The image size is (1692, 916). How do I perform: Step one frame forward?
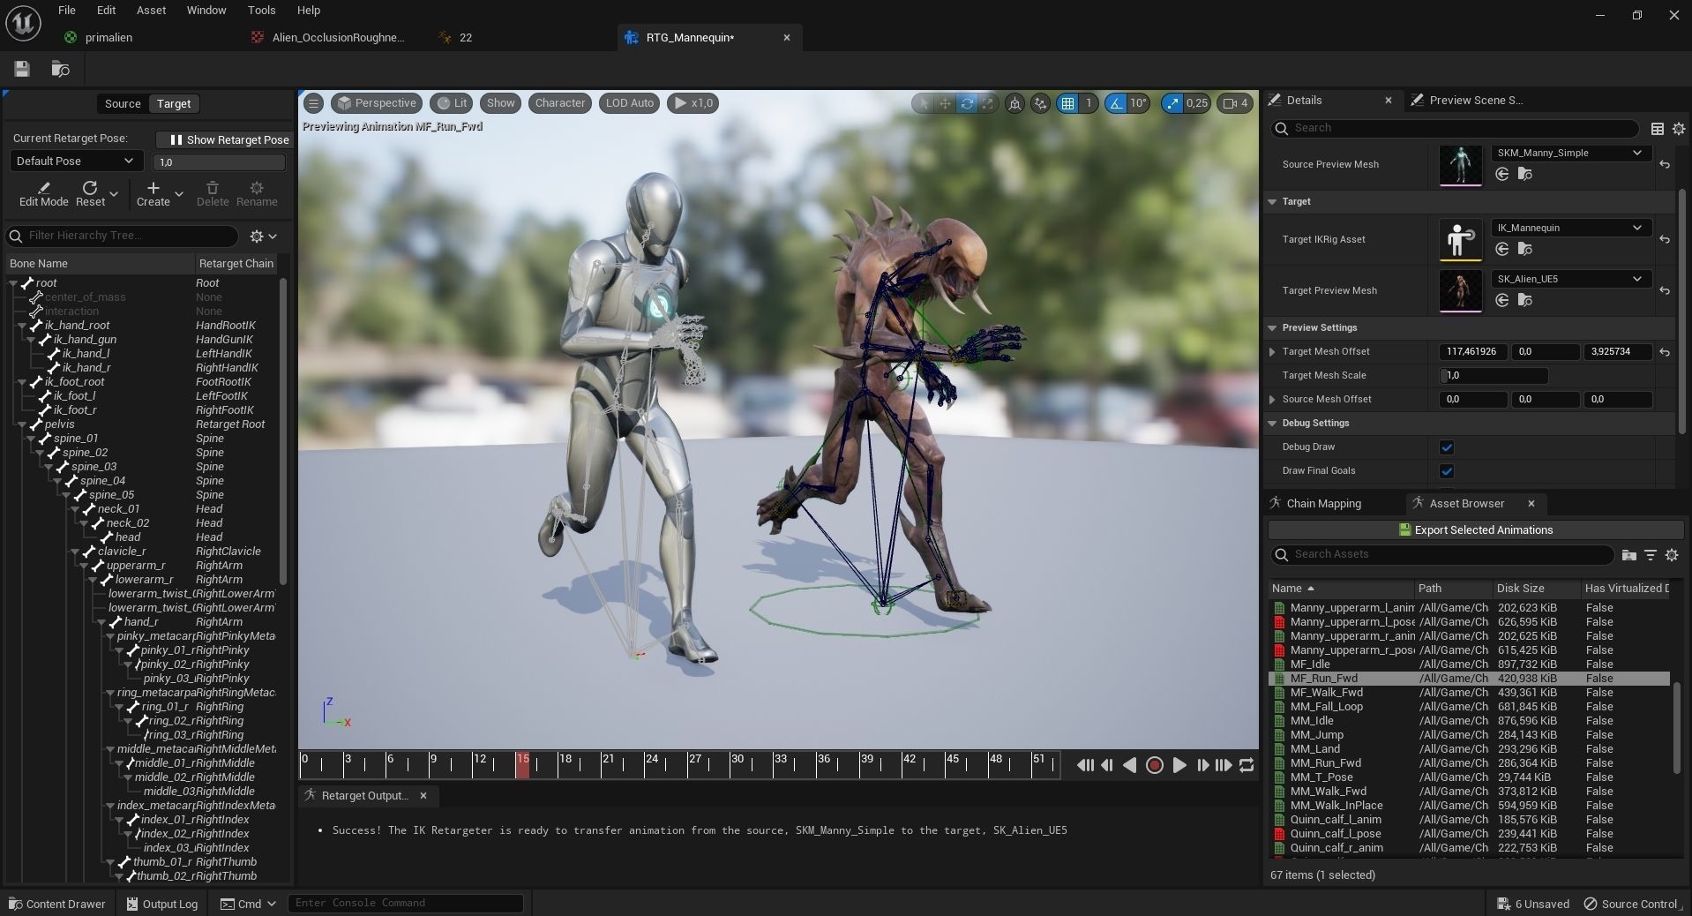tap(1202, 765)
